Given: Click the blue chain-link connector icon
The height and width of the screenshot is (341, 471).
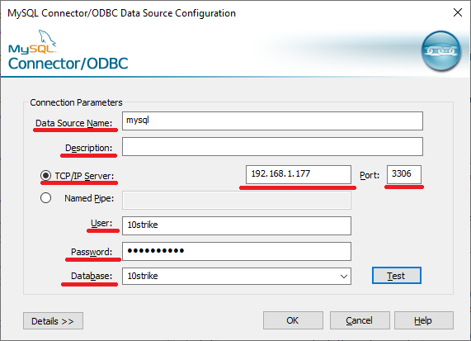Looking at the screenshot, I should [x=441, y=51].
